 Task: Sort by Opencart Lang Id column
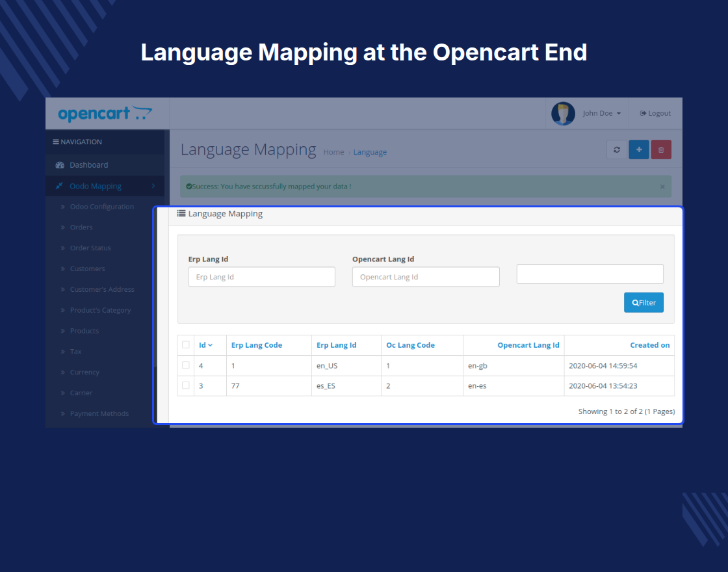pos(528,345)
